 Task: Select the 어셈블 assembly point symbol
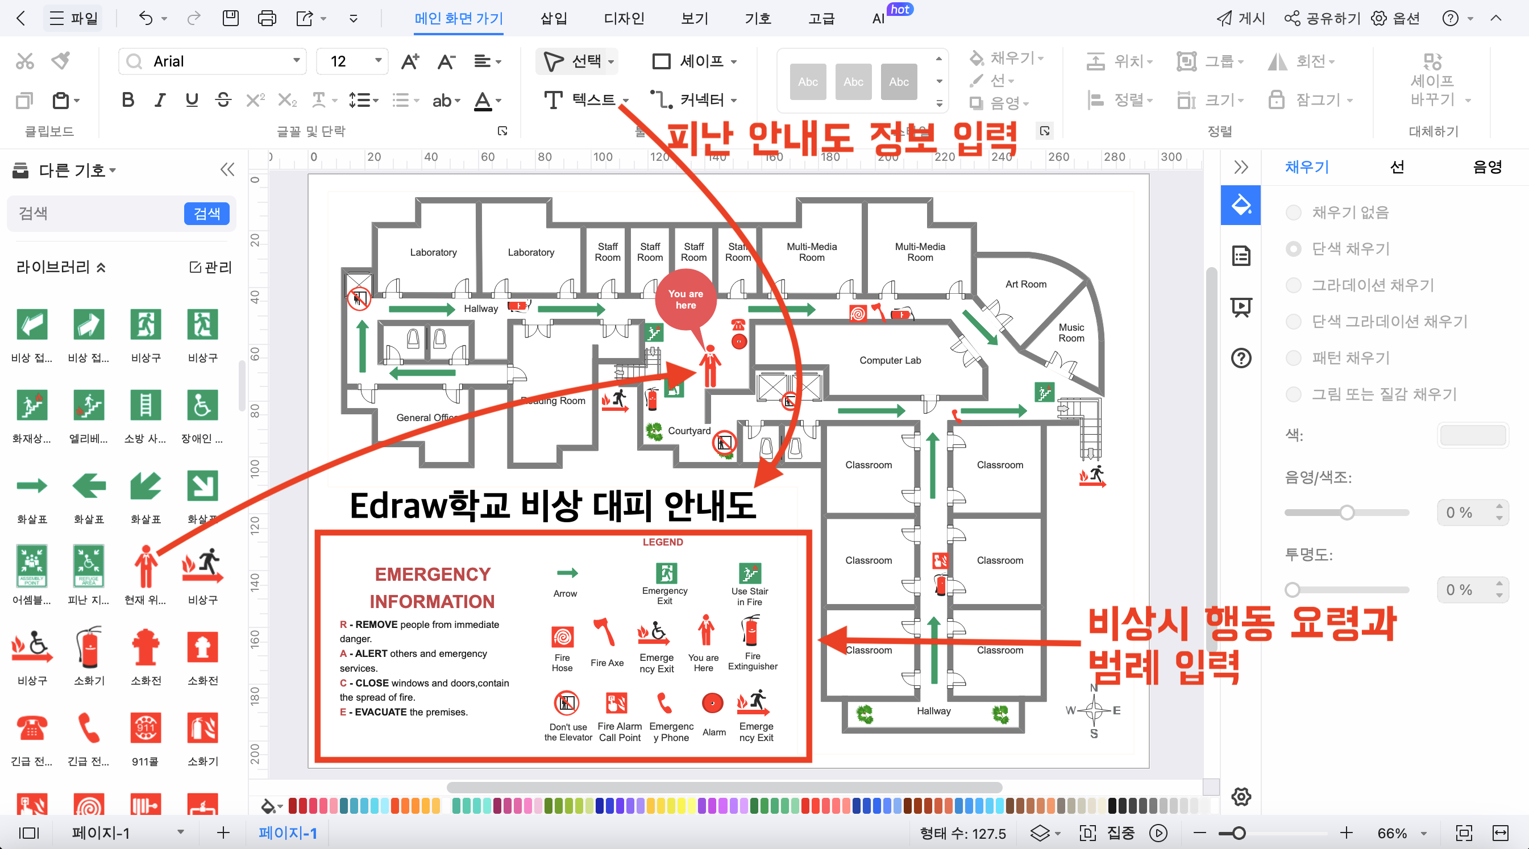(x=31, y=575)
